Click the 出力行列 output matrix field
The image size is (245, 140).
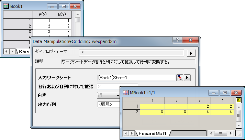pos(109,105)
